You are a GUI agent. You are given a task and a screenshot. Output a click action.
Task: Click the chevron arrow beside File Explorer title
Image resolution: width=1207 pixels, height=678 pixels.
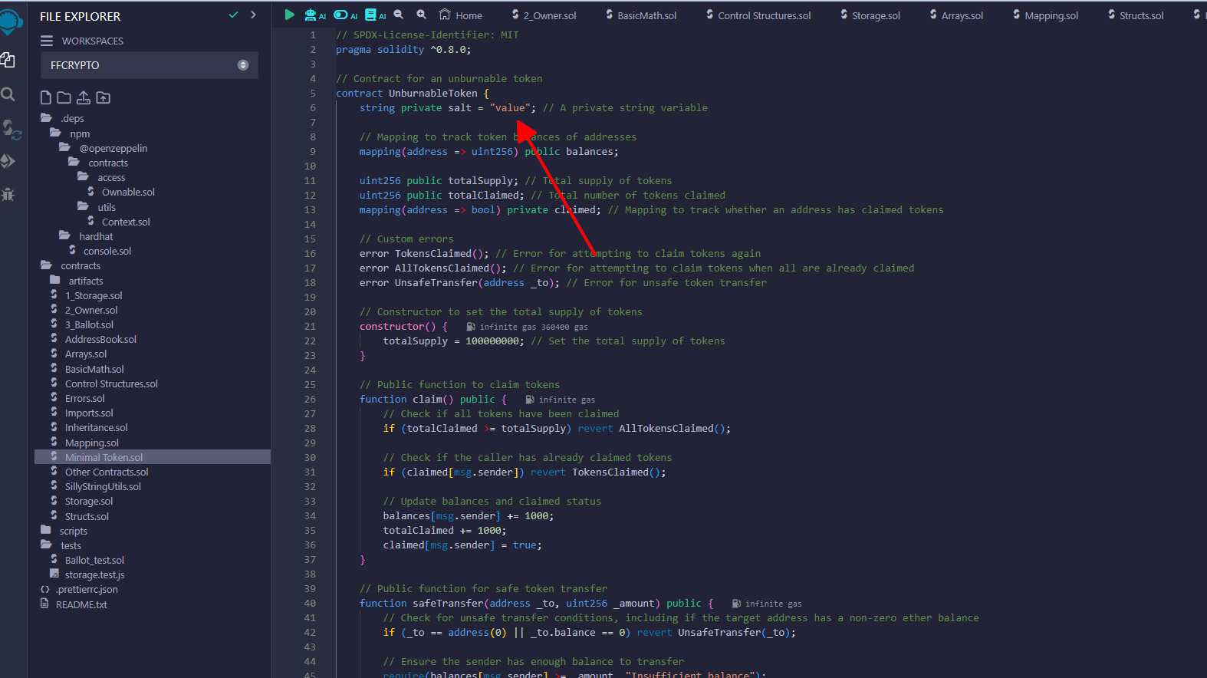253,15
